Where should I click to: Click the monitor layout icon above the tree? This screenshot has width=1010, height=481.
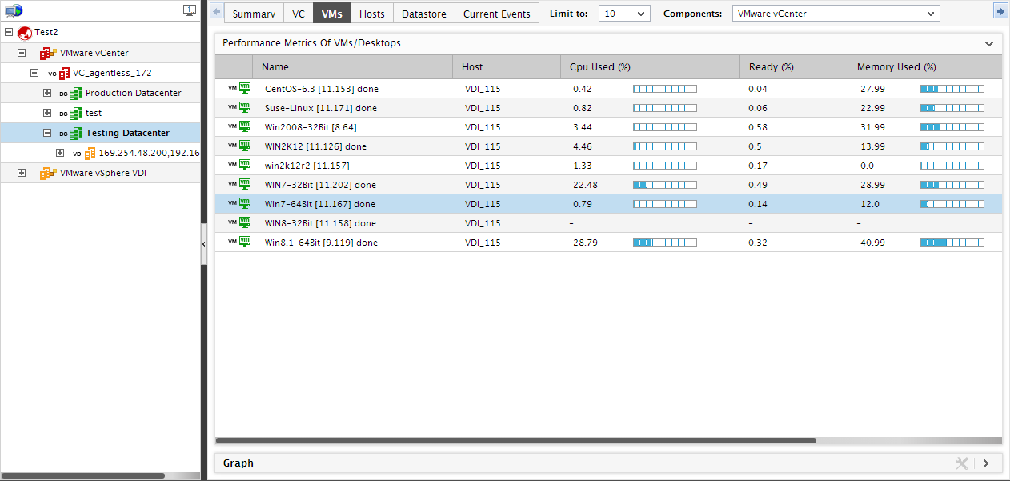tap(190, 10)
